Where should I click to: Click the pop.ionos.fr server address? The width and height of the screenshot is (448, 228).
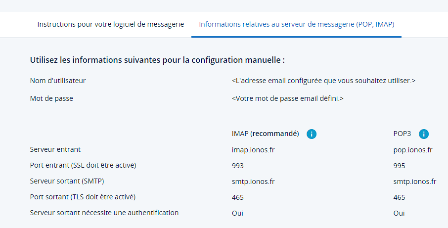[413, 150]
